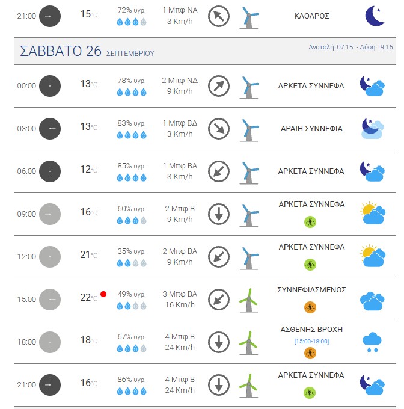Click the green wind turbine at 18:00
404x409 pixels.
tap(249, 343)
